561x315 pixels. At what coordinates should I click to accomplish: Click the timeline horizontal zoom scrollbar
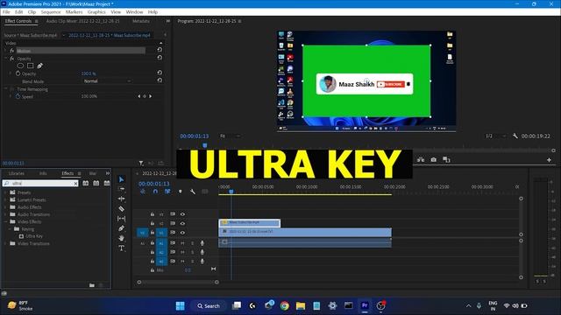(x=178, y=282)
